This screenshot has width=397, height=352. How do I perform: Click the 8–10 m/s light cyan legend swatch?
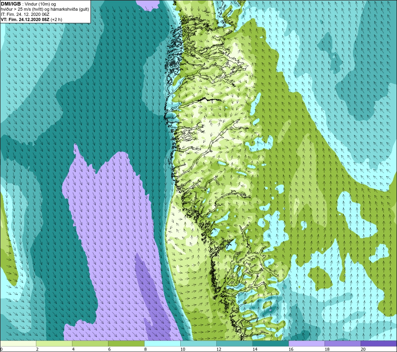pyautogui.click(x=162, y=344)
